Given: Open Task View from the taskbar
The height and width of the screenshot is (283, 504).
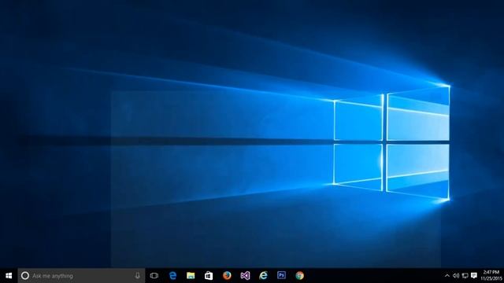Looking at the screenshot, I should coord(154,276).
